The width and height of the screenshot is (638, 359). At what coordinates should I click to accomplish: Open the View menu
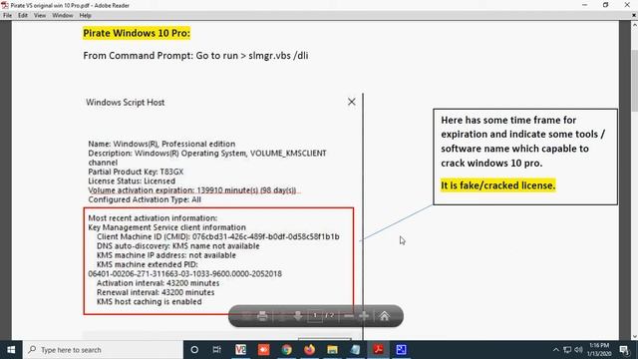pyautogui.click(x=40, y=16)
